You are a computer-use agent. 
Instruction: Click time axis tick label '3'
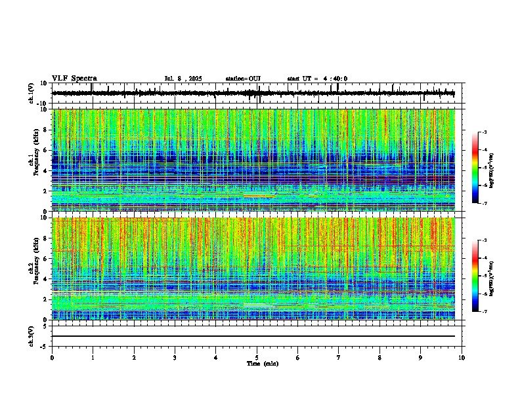[x=175, y=358]
